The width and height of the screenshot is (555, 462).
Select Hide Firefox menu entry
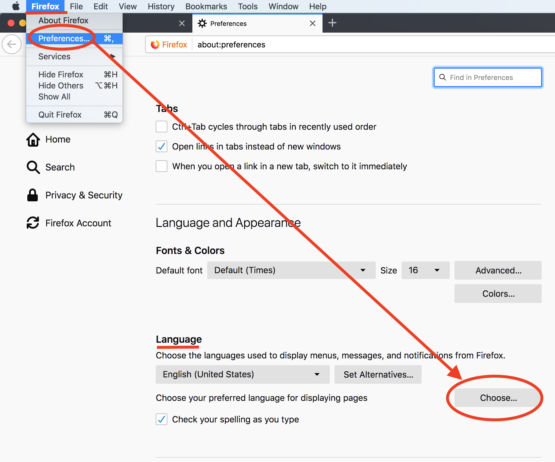point(74,74)
